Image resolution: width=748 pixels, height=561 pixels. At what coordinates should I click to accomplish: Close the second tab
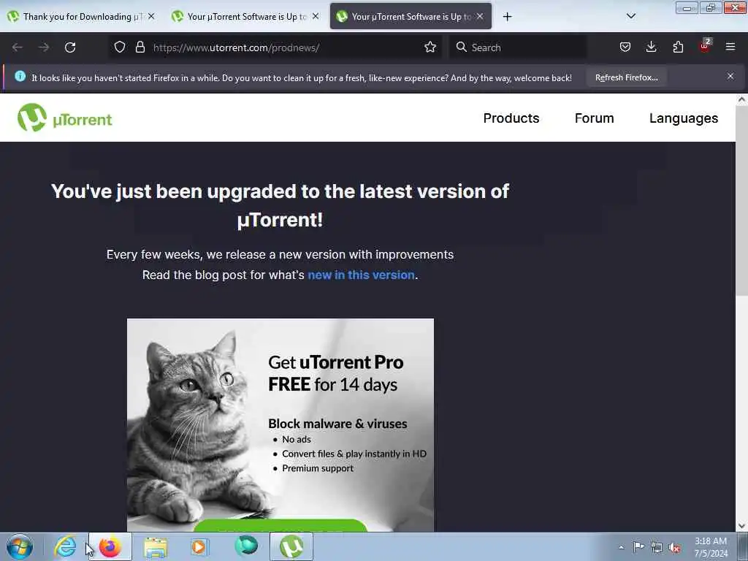click(316, 16)
